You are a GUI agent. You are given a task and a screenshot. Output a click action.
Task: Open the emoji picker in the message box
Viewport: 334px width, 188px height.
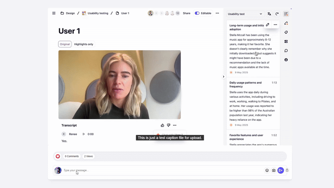(267, 170)
